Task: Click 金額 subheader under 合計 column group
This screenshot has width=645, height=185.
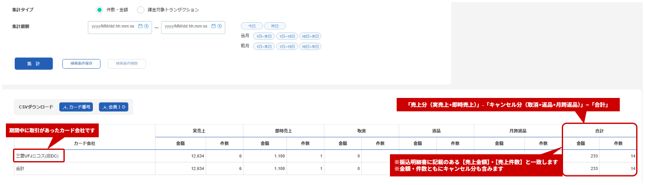Action: (581, 143)
